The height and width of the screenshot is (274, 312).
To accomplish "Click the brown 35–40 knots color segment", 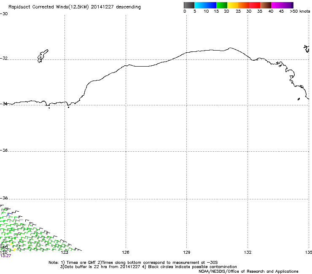I will tap(266, 5).
